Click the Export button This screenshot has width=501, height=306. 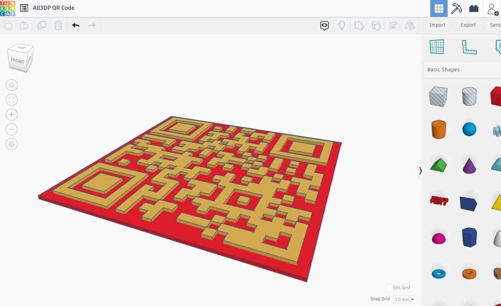pos(468,25)
